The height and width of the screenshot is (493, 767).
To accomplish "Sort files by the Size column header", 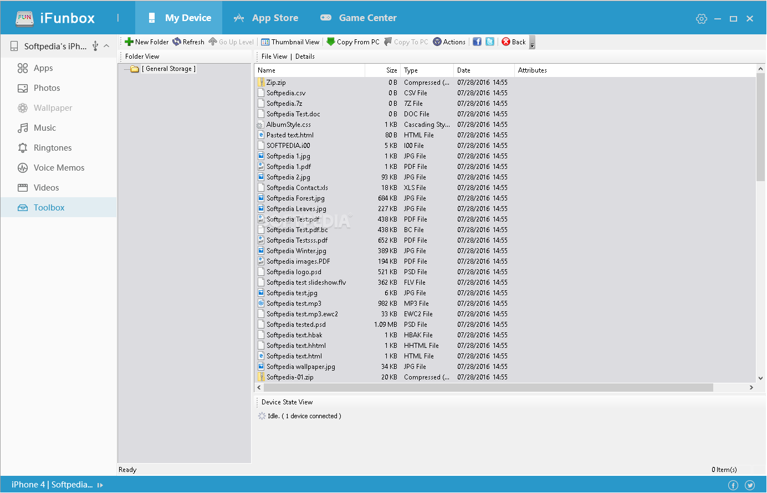I will click(383, 70).
